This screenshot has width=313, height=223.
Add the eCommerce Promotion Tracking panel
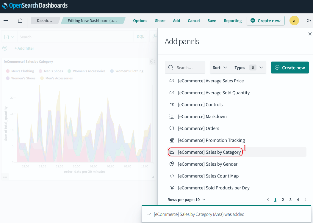point(211,140)
